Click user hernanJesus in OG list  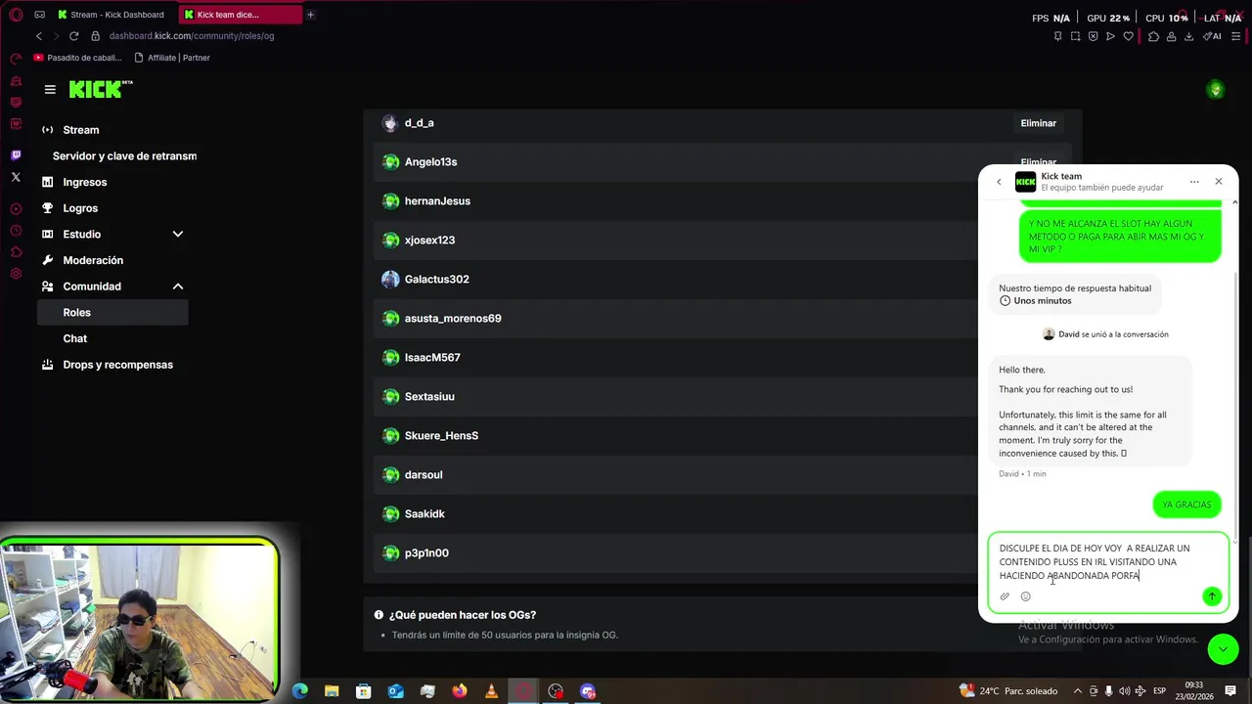tap(437, 201)
